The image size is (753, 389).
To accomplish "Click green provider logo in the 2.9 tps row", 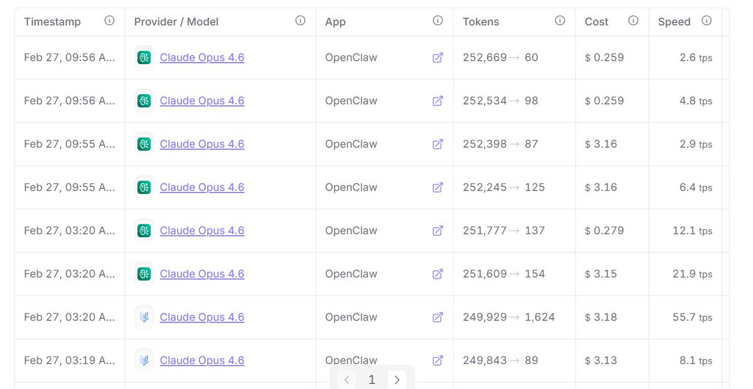I will tap(144, 144).
